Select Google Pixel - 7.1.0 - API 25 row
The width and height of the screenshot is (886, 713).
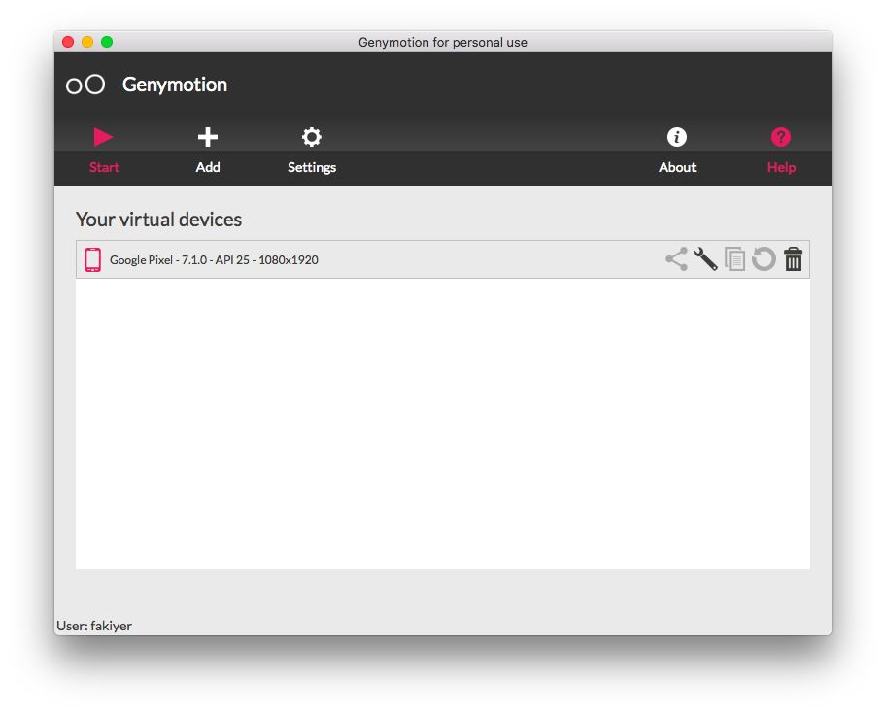pos(442,259)
